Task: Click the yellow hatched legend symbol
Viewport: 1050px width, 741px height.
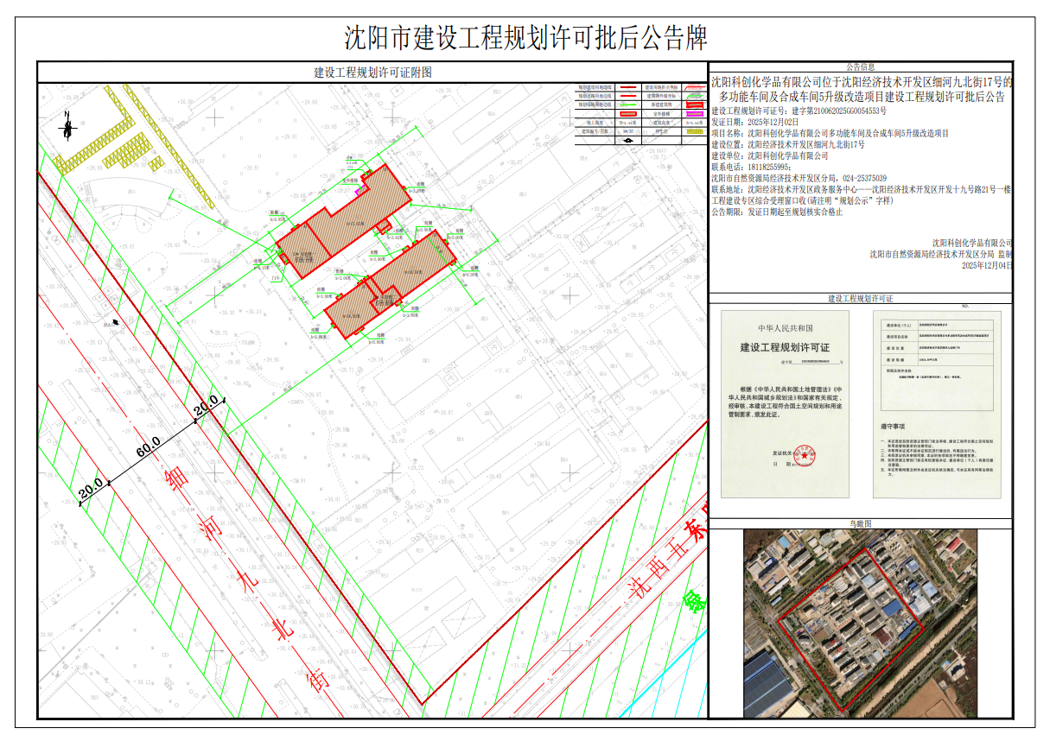Action: coord(695,131)
